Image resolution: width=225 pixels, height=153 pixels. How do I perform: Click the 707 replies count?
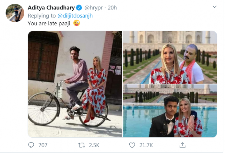pyautogui.click(x=43, y=145)
